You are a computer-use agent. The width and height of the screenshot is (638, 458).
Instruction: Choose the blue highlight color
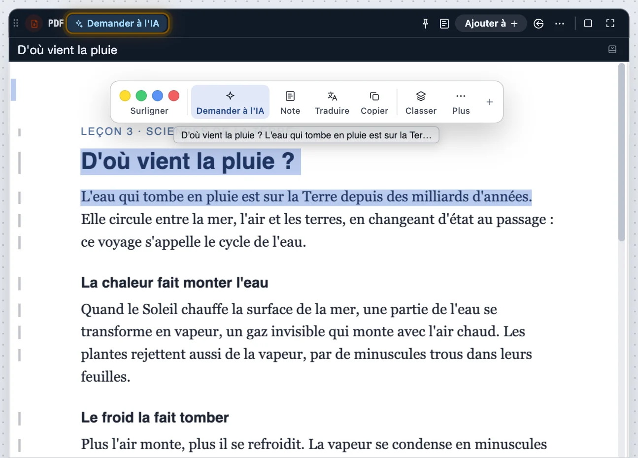pos(158,96)
